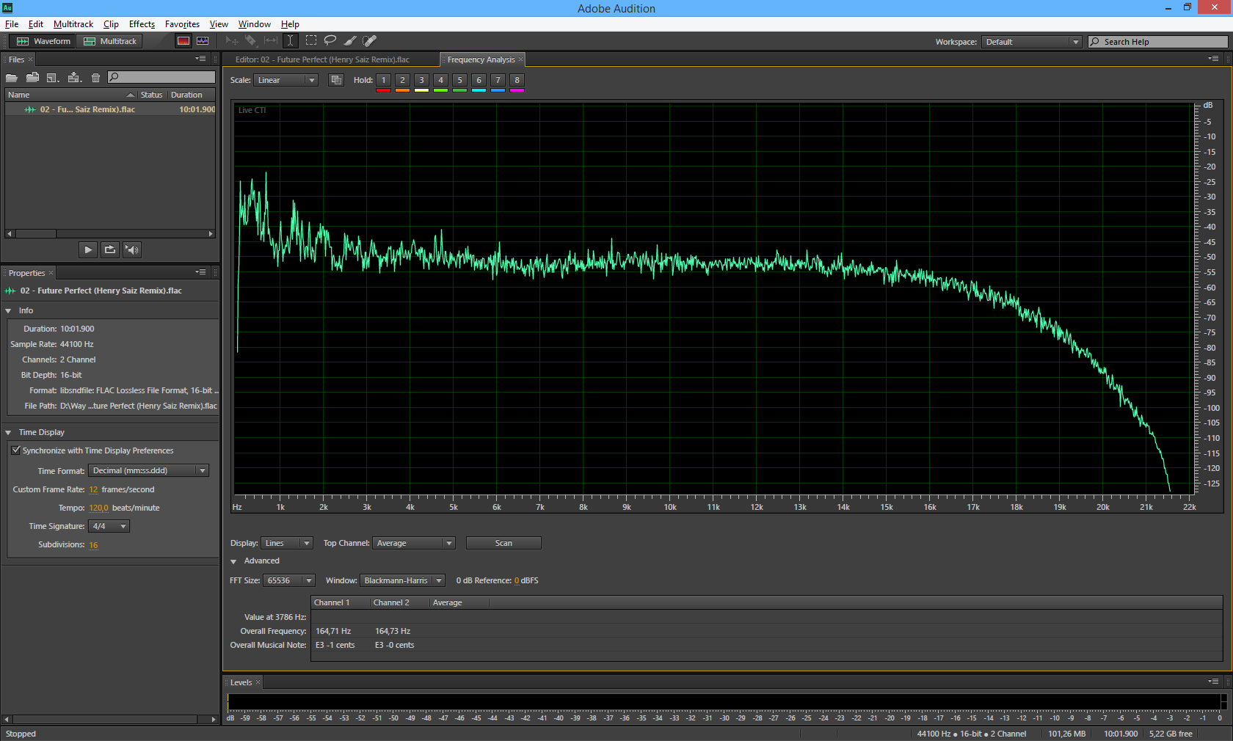Select the Spot Healing Brush tool

click(x=370, y=41)
